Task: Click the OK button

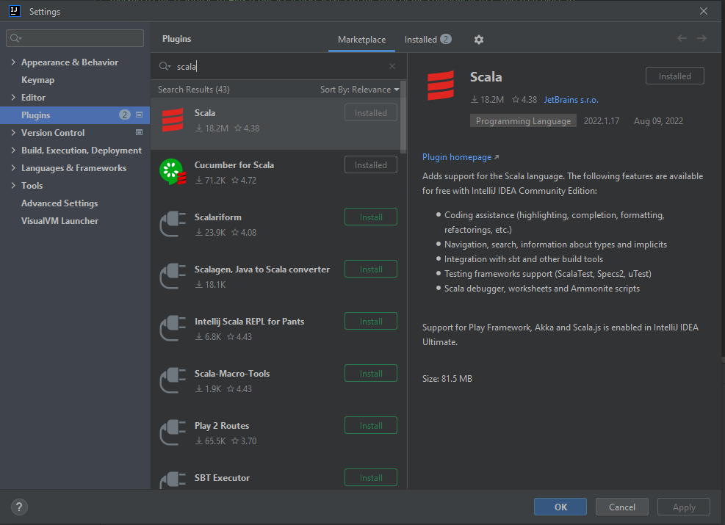Action: tap(560, 507)
